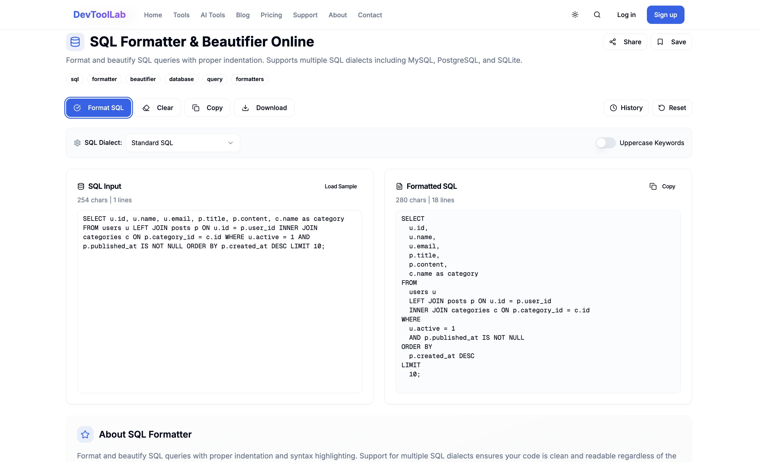Go to the Pricing page
This screenshot has width=760, height=462.
(x=271, y=15)
